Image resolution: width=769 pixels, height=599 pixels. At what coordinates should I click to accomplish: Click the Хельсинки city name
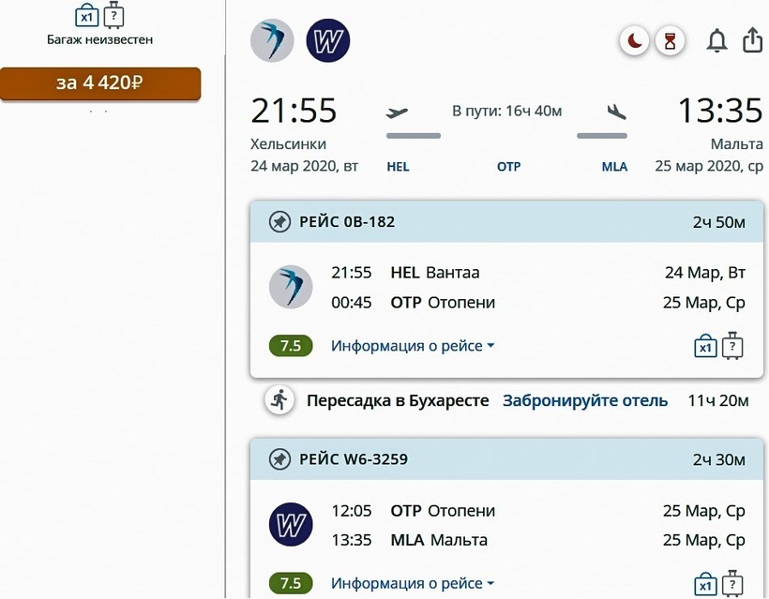[289, 144]
